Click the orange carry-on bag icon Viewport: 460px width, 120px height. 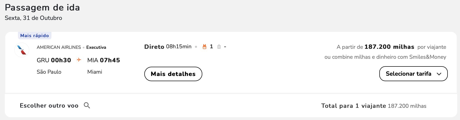coord(205,47)
